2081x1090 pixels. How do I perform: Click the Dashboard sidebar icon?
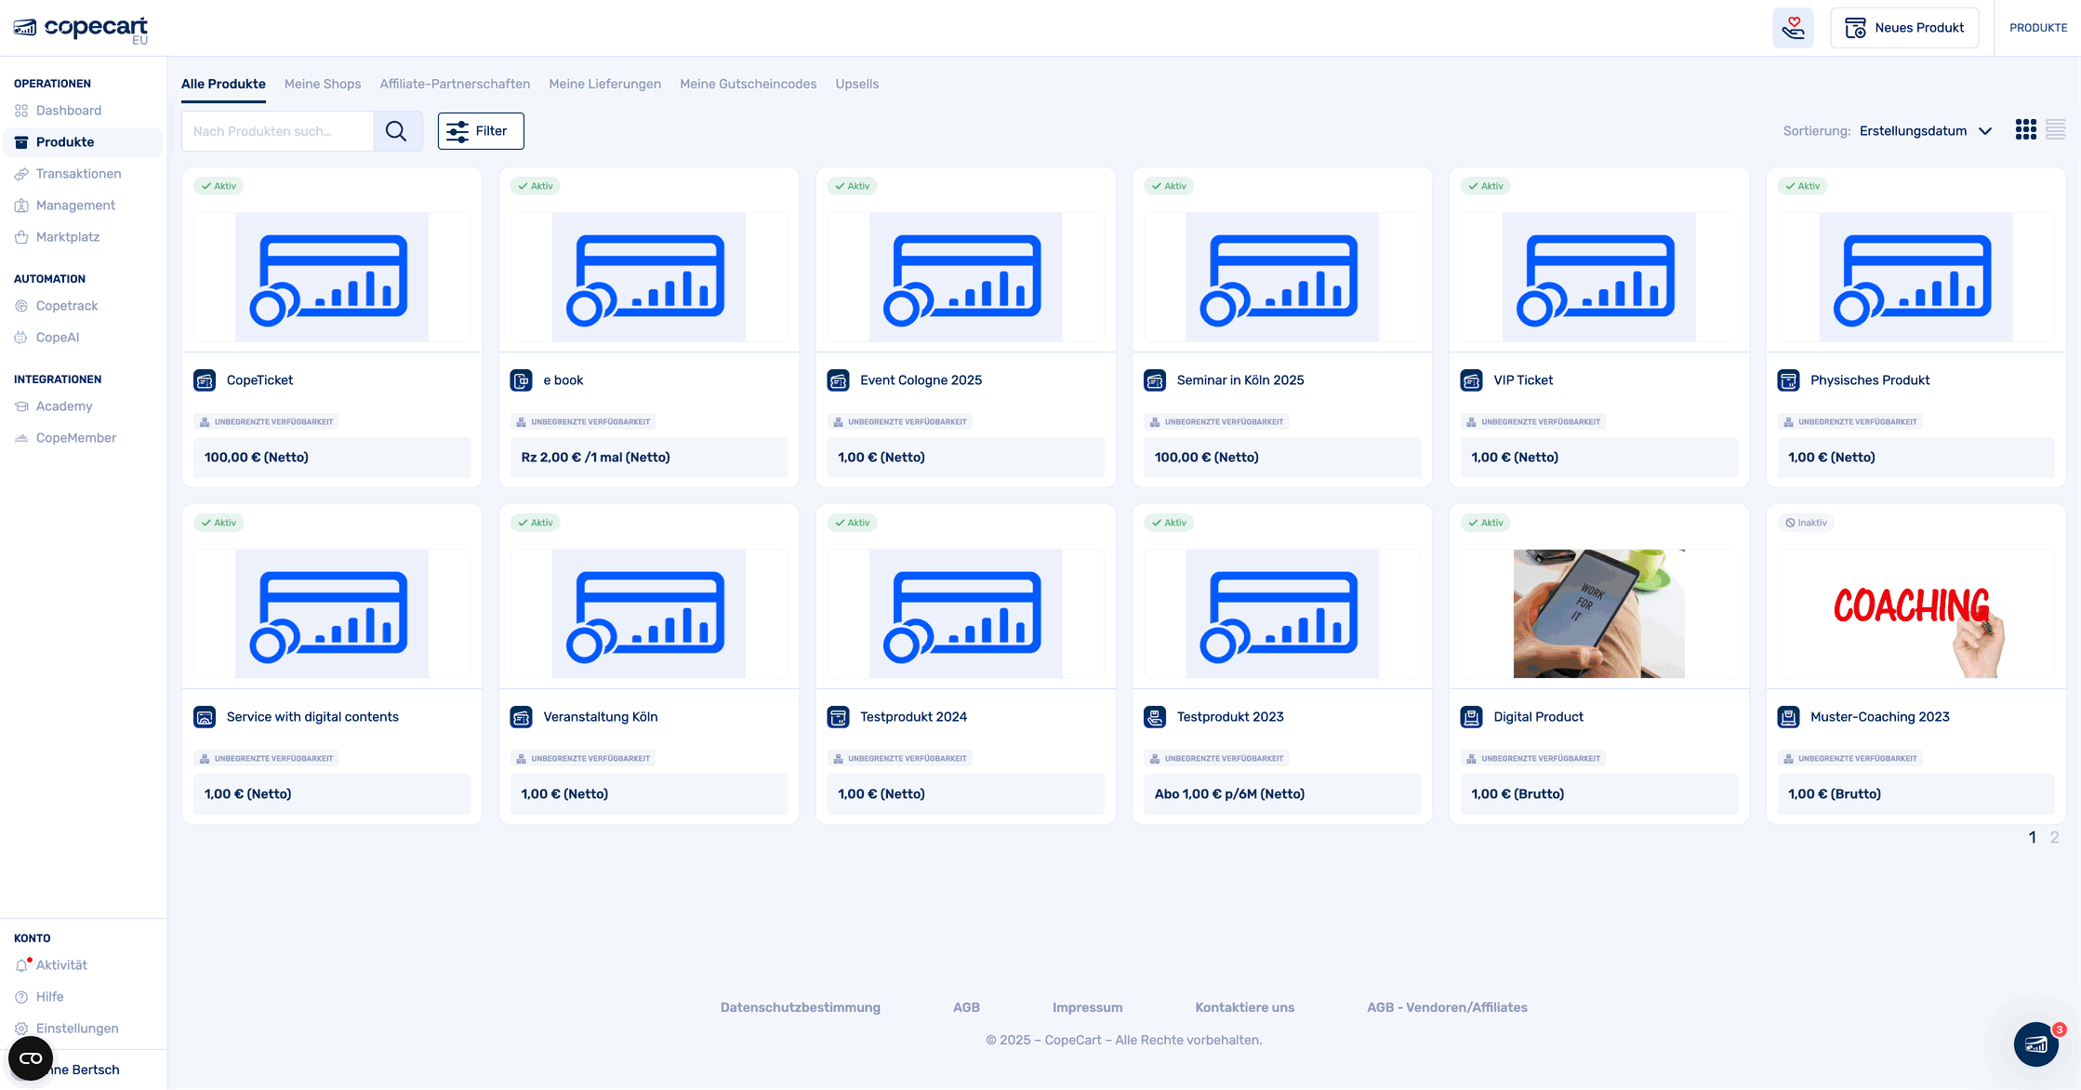coord(21,111)
